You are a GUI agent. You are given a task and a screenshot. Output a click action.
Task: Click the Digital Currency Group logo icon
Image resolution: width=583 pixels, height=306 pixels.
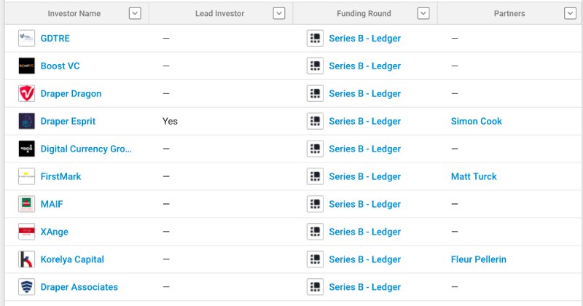tap(26, 149)
